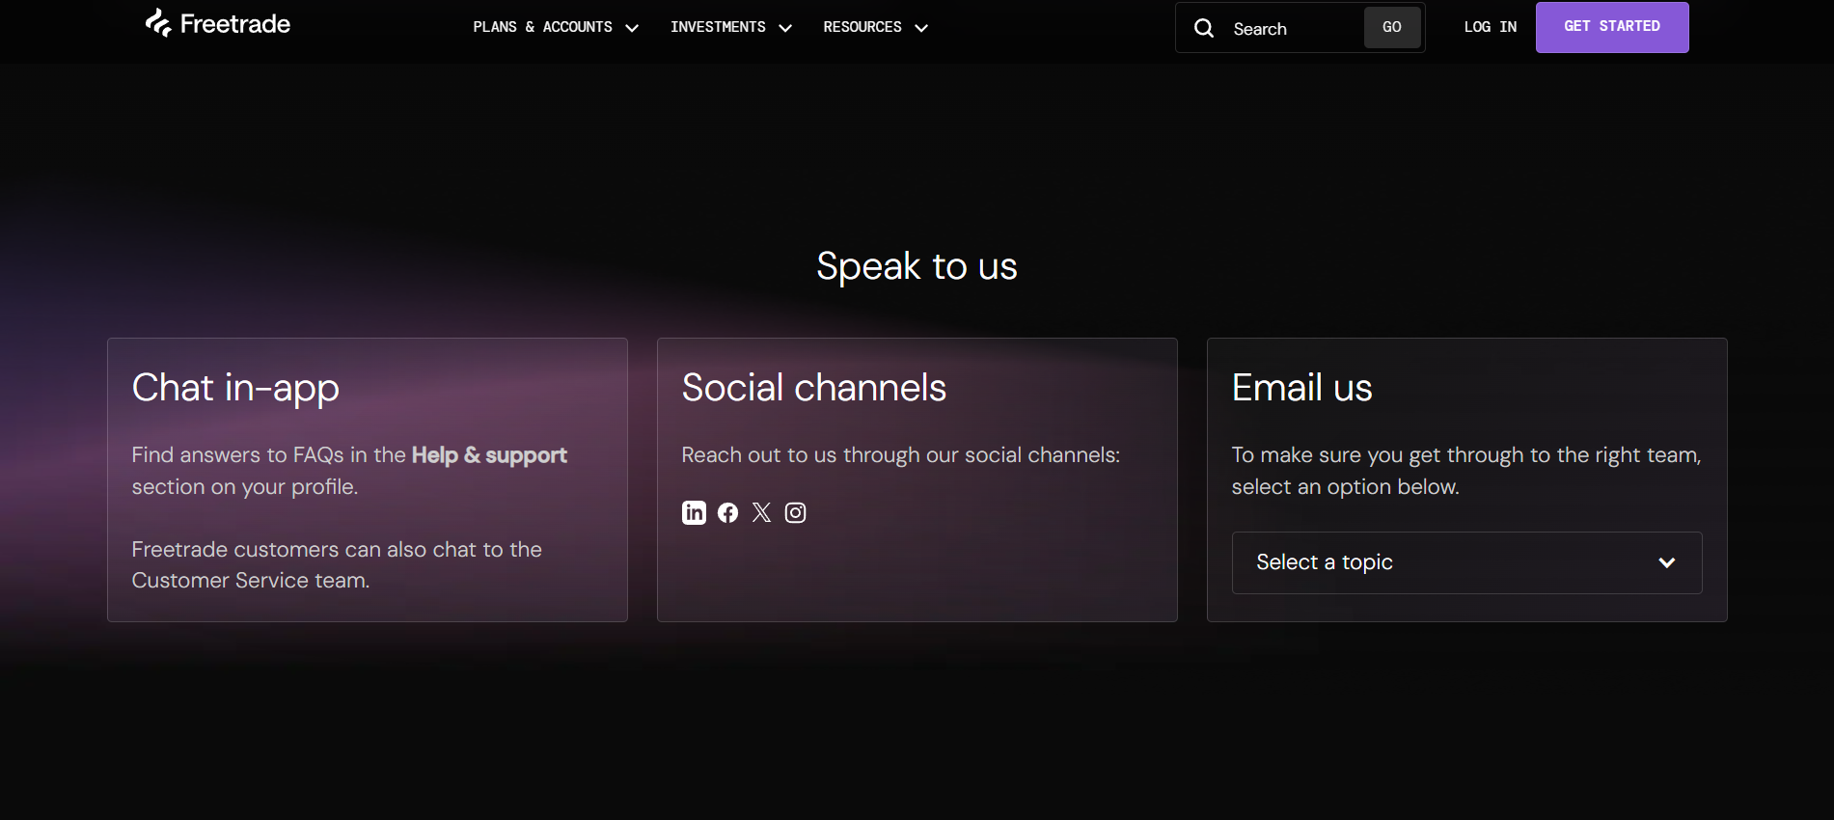Expand the Plans & Accounts menu

tap(556, 27)
